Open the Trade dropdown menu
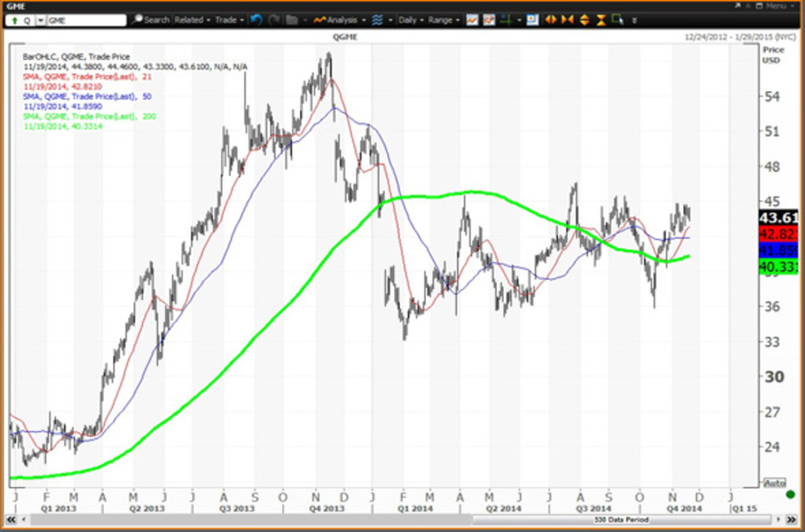Screen dimensions: 805x532 coord(229,20)
